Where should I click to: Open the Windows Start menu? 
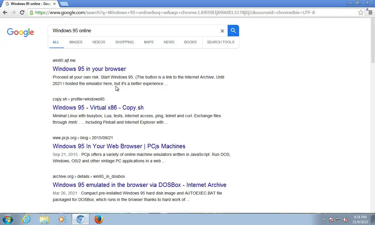pos(8,219)
